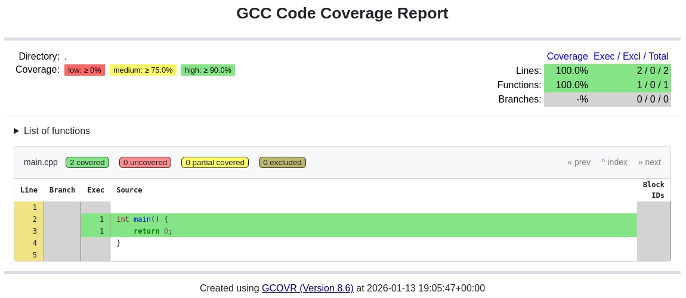Toggle the 2 covered lines filter

point(87,163)
